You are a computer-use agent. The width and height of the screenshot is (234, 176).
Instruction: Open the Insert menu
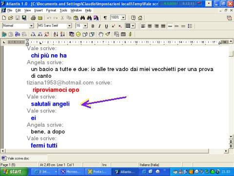39,10
